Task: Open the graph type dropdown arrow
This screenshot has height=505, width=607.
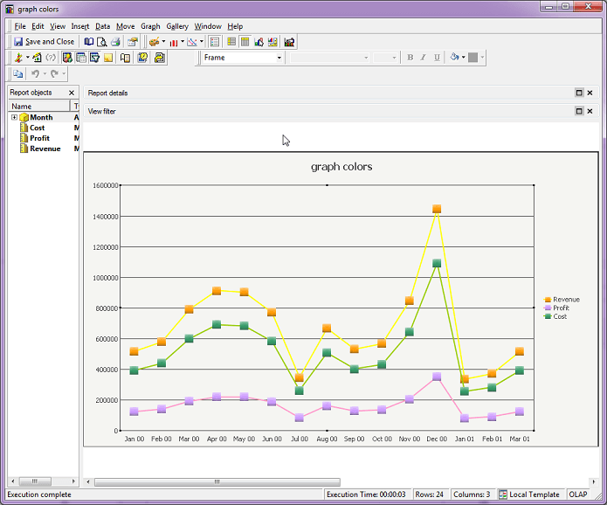Action: pyautogui.click(x=183, y=42)
